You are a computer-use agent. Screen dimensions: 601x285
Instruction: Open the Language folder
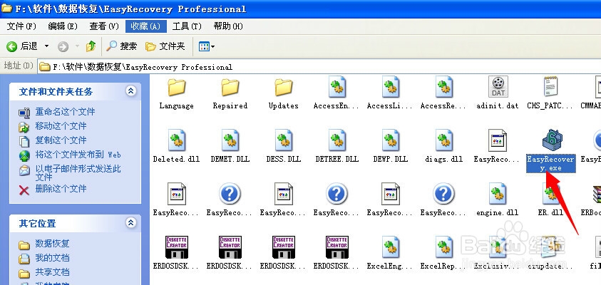(176, 94)
